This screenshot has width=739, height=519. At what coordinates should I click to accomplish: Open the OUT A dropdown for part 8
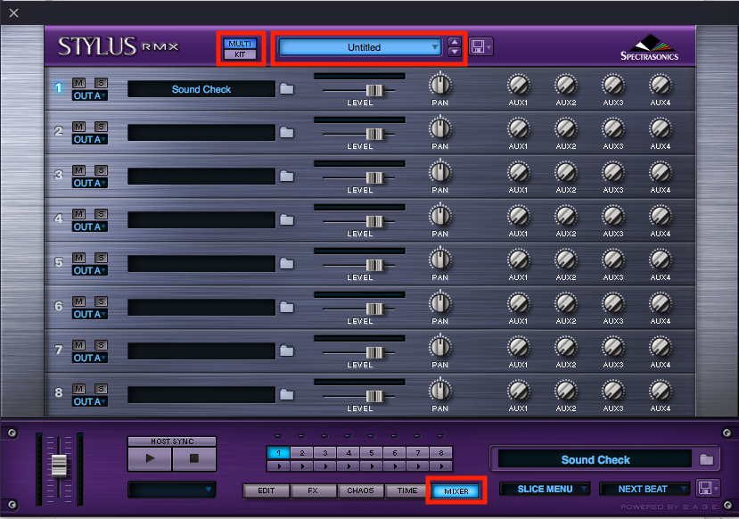(x=89, y=401)
